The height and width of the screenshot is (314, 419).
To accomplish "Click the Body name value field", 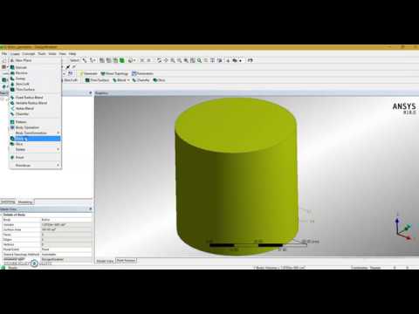I will click(66, 220).
